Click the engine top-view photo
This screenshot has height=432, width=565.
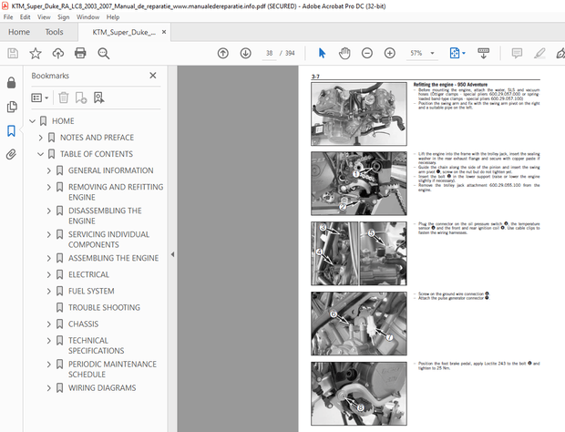click(x=359, y=114)
